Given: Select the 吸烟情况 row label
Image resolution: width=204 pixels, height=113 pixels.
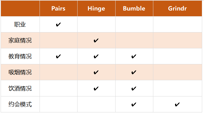Looking at the screenshot, I should (x=20, y=72).
